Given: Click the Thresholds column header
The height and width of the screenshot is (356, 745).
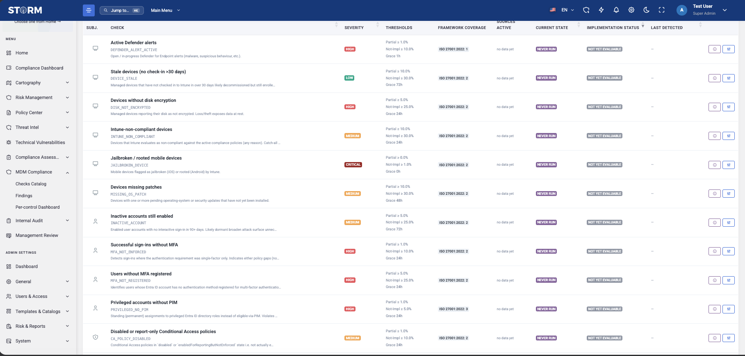Looking at the screenshot, I should coord(399,28).
